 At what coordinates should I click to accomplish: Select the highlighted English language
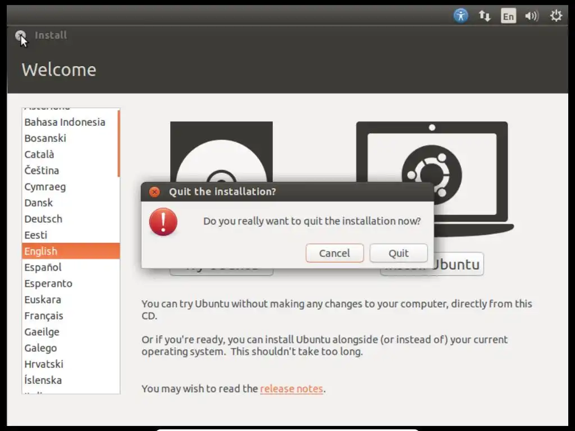71,251
